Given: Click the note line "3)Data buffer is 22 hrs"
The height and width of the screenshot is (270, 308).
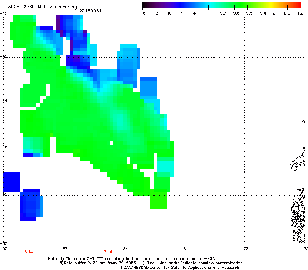Looking at the screenshot, I should point(151,263).
